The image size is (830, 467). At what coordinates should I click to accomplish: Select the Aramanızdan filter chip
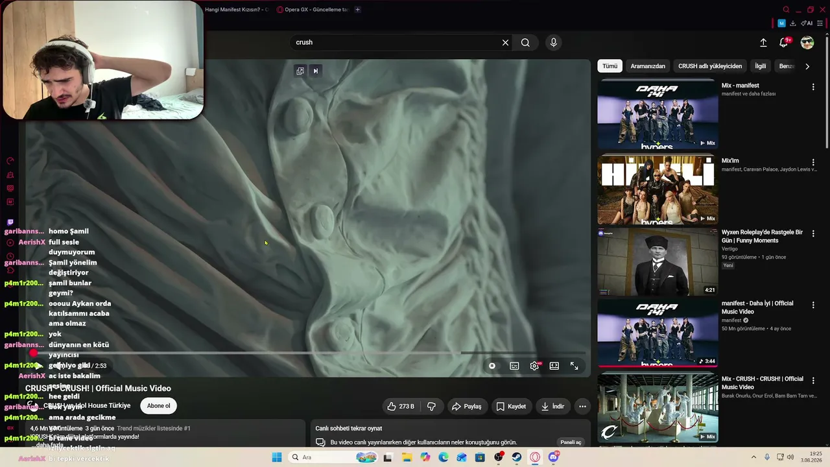648,66
